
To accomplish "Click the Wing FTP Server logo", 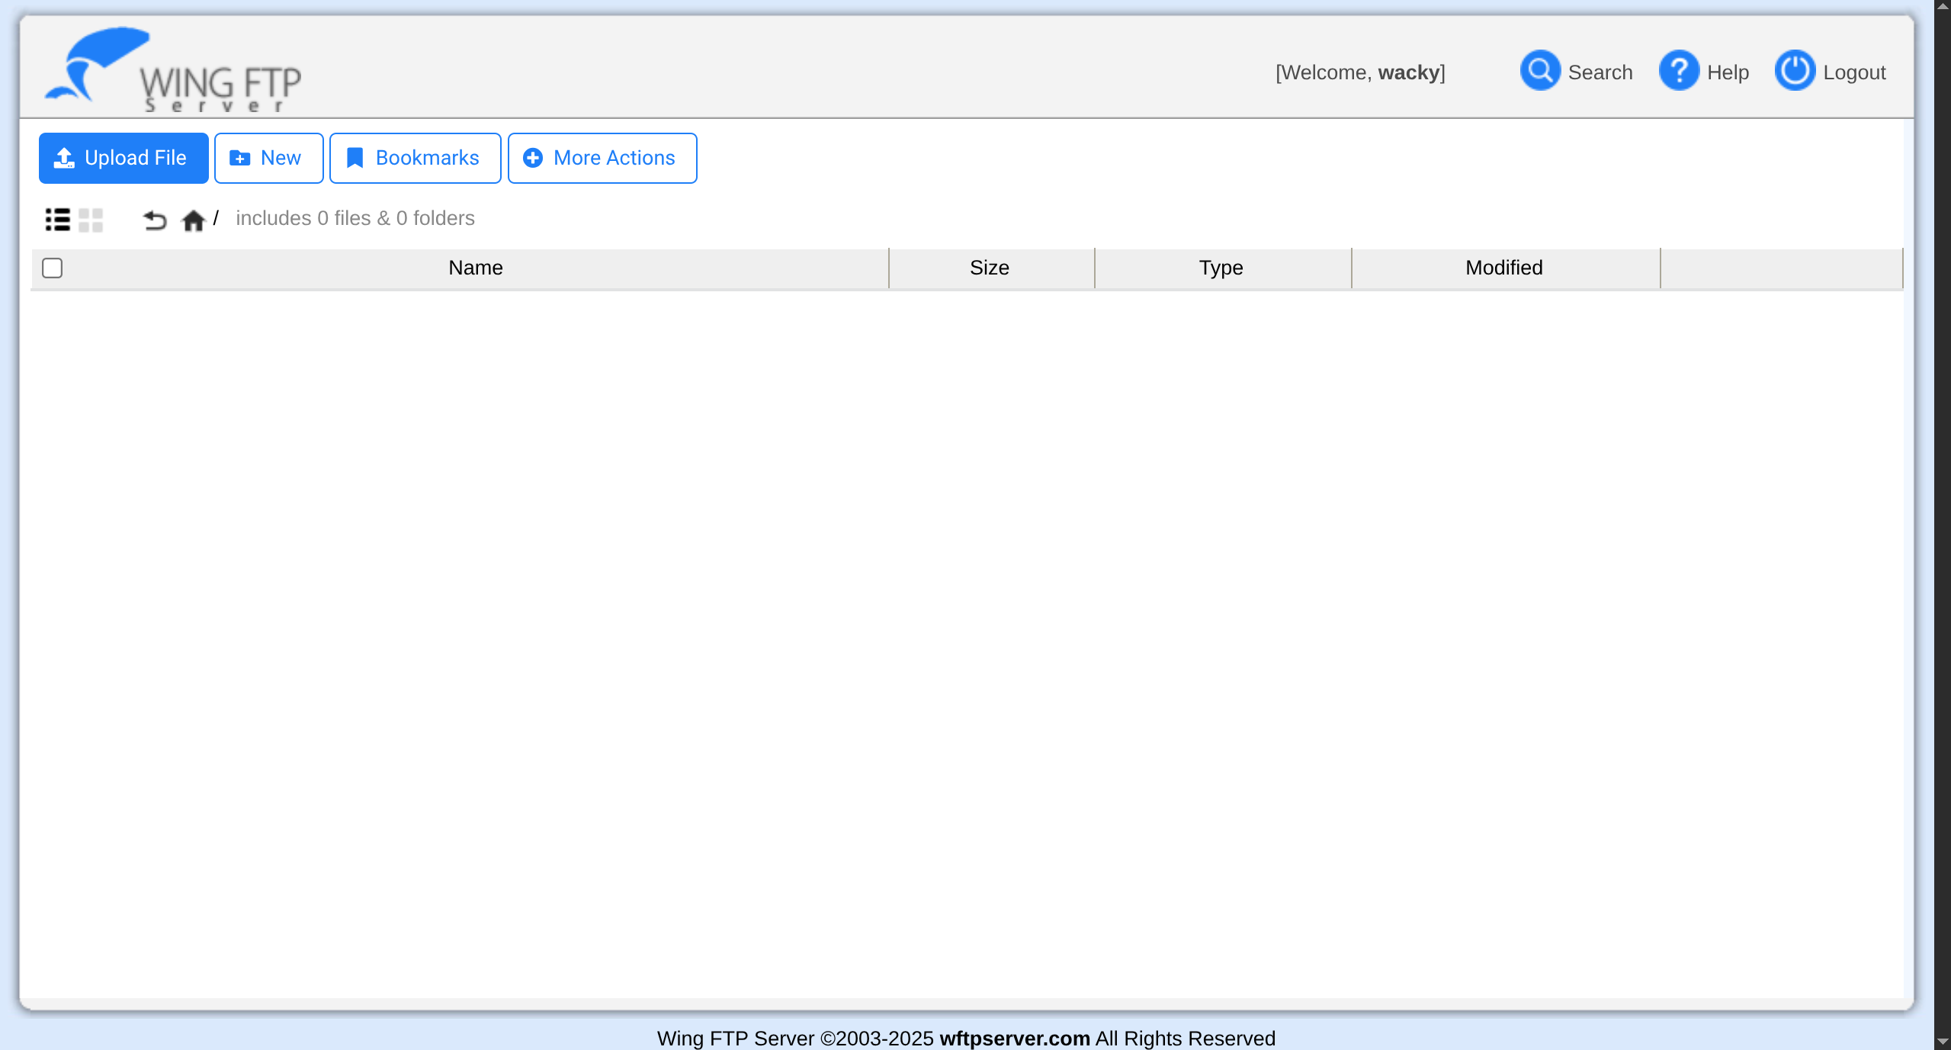I will point(173,71).
